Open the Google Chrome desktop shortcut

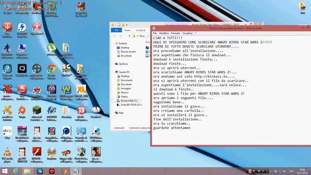point(52,71)
